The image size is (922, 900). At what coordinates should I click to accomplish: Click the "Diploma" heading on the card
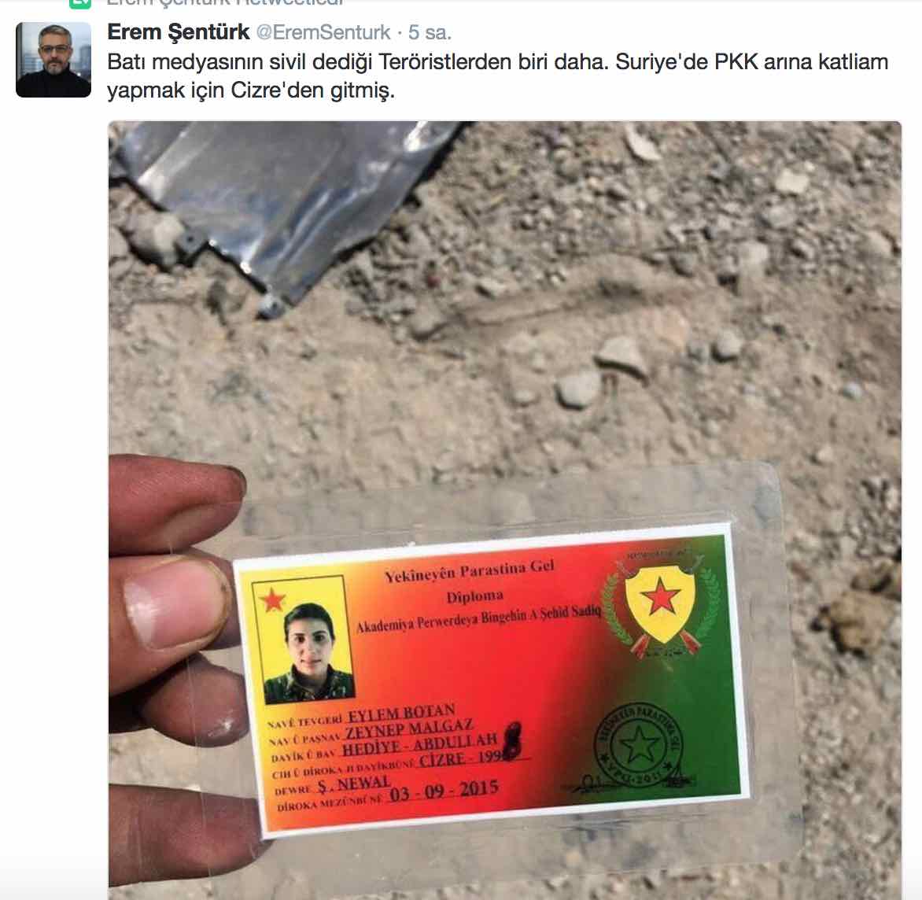tap(474, 596)
